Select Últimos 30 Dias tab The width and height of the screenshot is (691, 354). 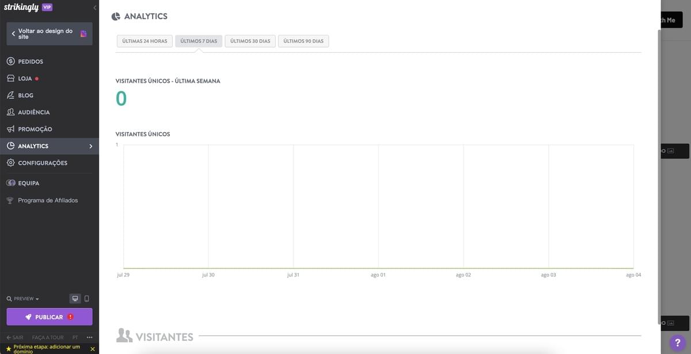point(250,41)
